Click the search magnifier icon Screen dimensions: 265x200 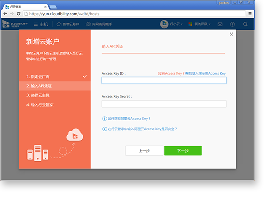pos(245,24)
